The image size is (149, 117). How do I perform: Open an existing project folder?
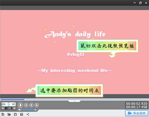click(x=9, y=114)
